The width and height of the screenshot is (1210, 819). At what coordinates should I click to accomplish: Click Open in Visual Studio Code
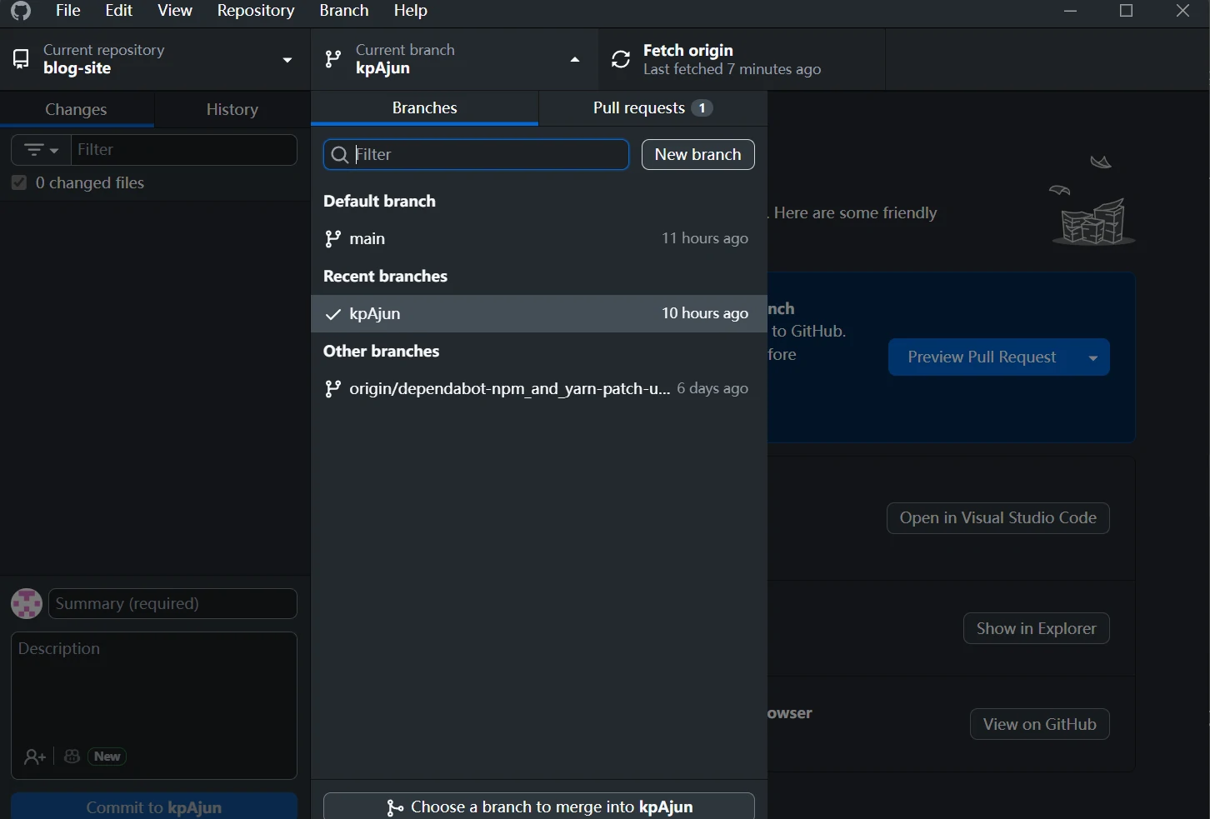click(x=998, y=518)
